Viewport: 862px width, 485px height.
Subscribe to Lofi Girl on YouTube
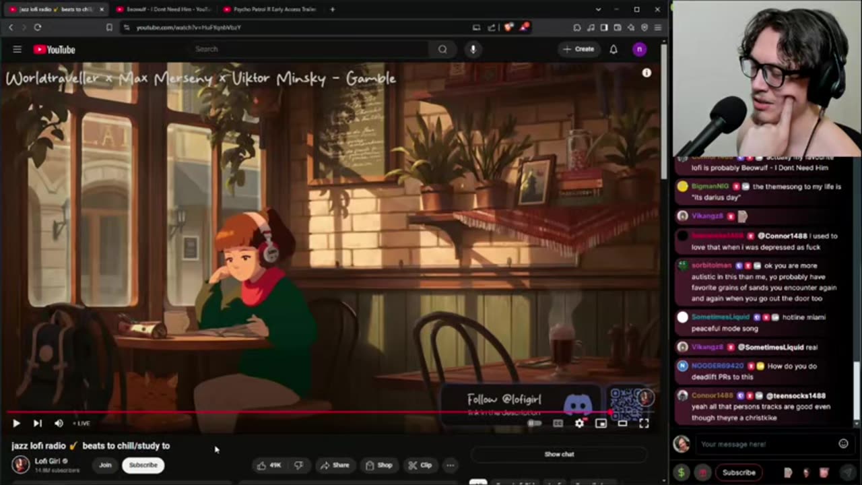coord(143,465)
